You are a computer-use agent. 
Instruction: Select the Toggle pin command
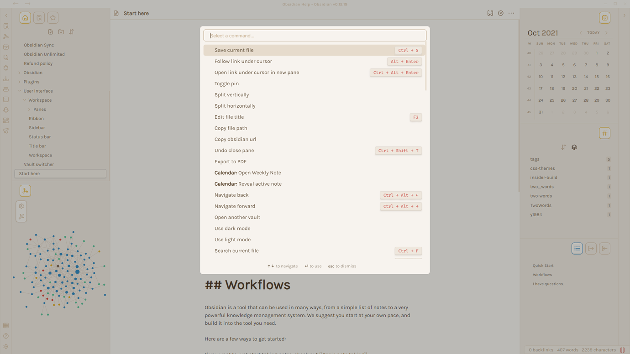click(x=314, y=83)
